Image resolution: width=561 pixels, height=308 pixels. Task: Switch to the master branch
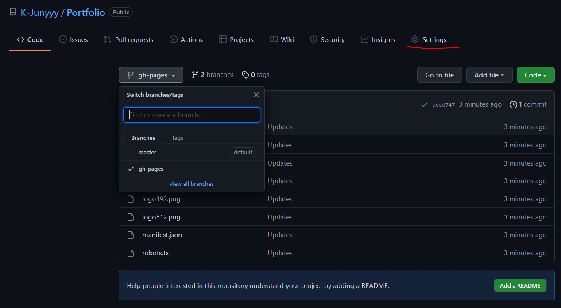(x=192, y=152)
